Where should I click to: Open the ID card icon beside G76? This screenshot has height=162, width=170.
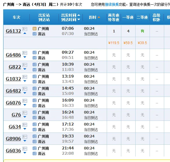point(25,113)
